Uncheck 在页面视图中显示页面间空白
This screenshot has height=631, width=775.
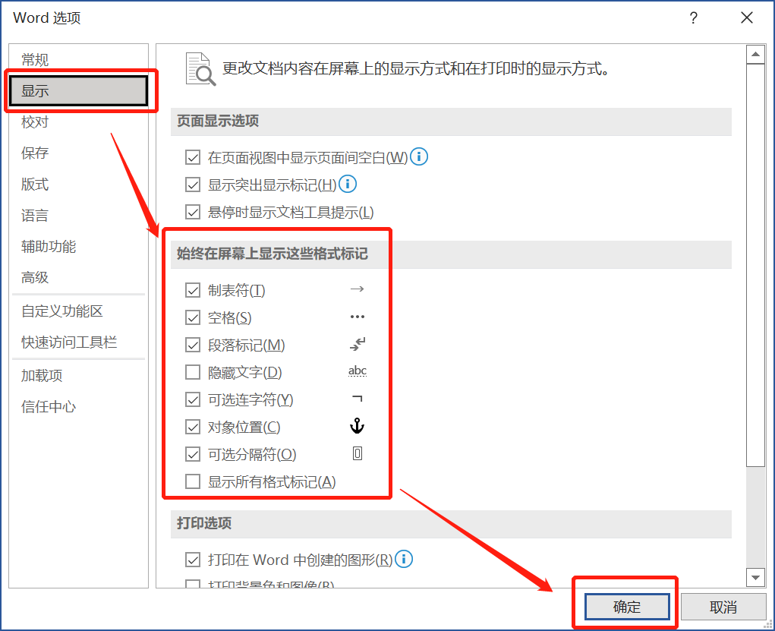pos(193,157)
